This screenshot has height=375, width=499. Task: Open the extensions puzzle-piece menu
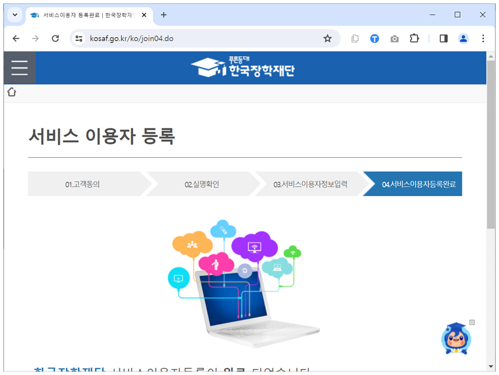[x=414, y=38]
